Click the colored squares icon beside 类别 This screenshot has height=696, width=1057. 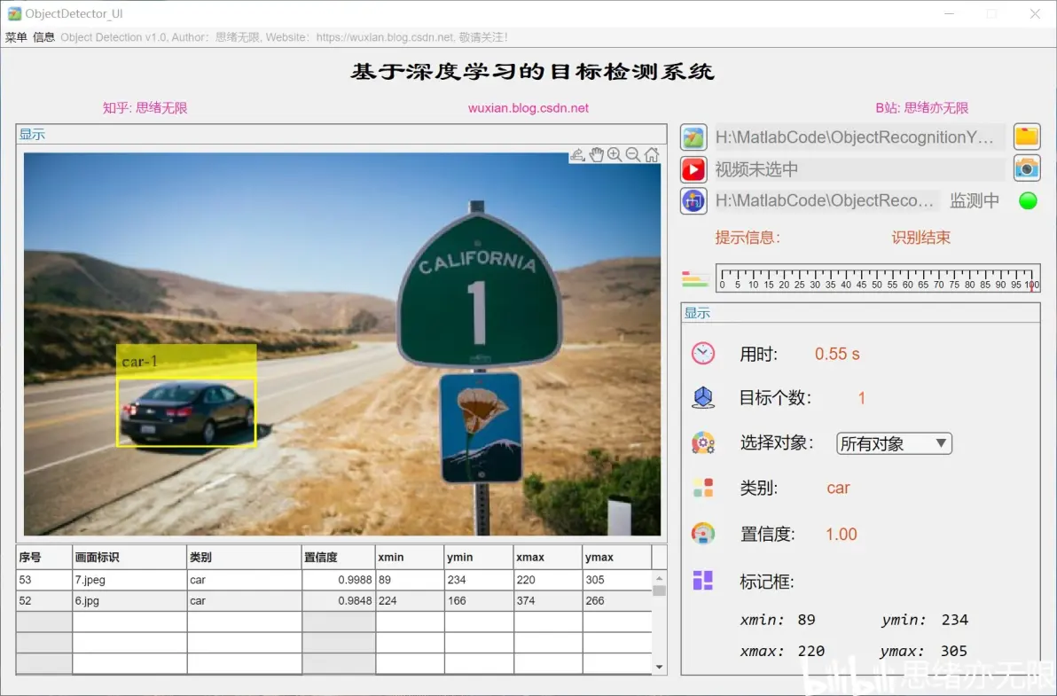702,488
